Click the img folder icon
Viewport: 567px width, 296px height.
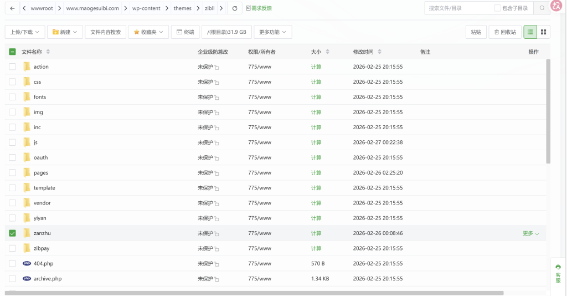pyautogui.click(x=27, y=112)
